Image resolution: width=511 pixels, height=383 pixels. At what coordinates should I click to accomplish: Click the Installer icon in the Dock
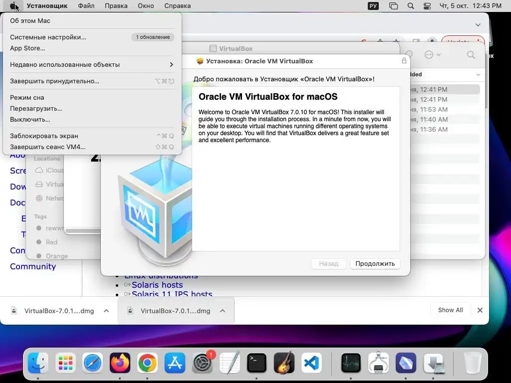click(434, 363)
